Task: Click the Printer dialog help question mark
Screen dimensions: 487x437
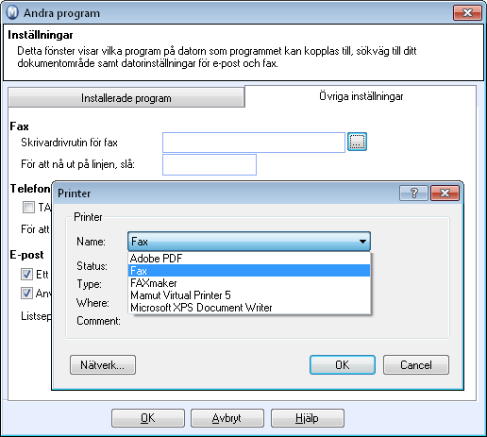Action: pyautogui.click(x=413, y=193)
